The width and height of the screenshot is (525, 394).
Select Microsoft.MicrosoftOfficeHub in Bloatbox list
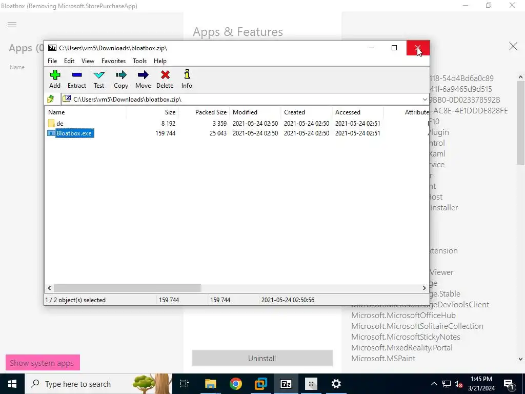[403, 316]
